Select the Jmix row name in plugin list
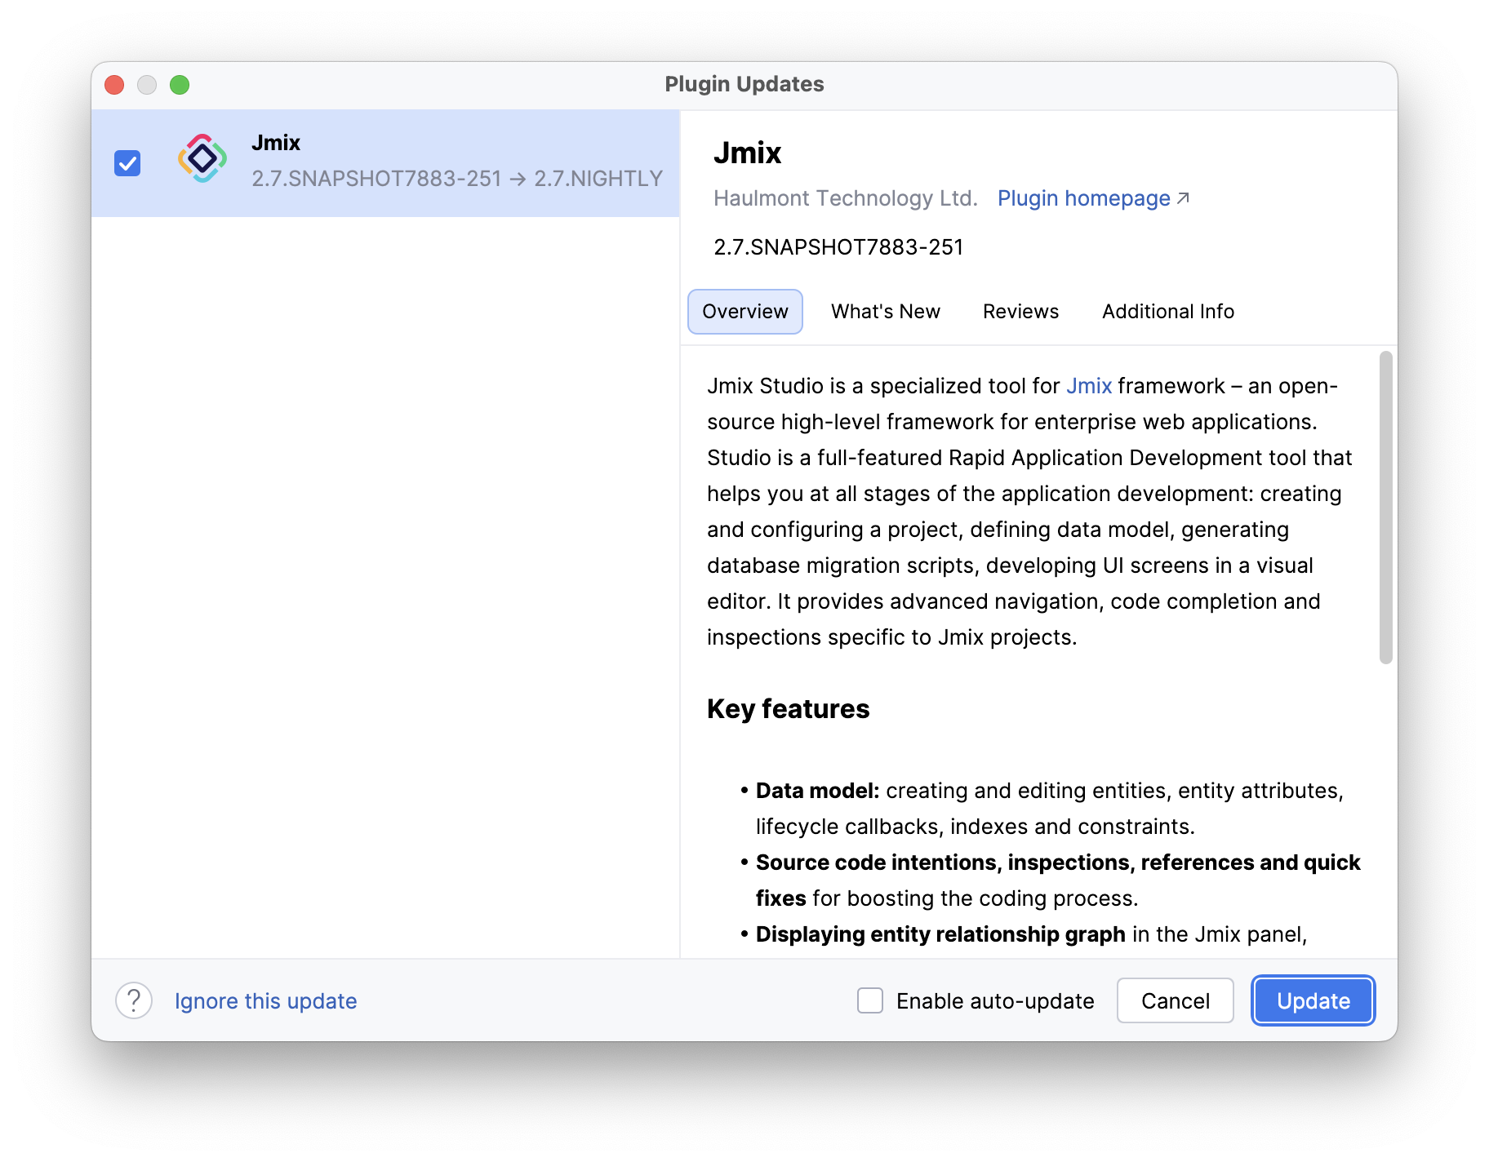 click(276, 143)
